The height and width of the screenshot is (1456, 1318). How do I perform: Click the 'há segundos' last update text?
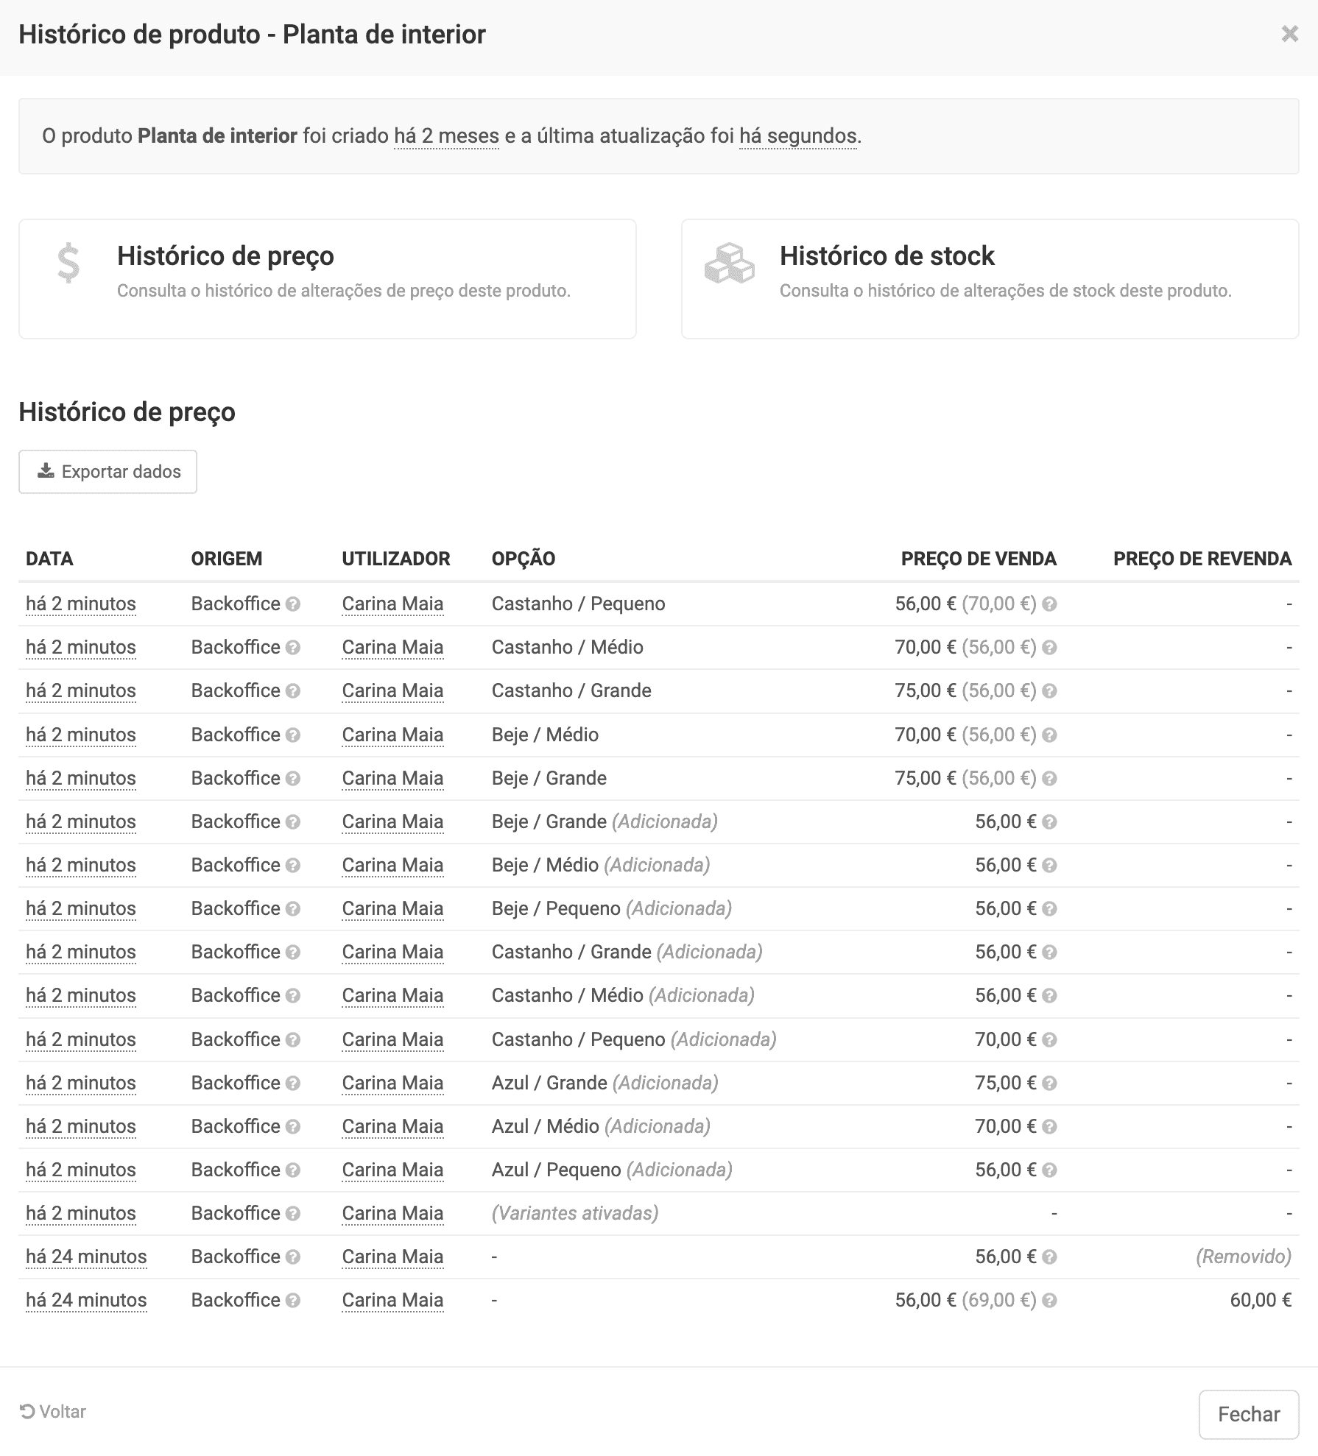pyautogui.click(x=797, y=136)
